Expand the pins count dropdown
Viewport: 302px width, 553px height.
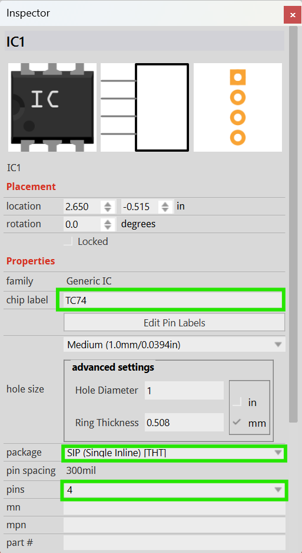point(174,490)
